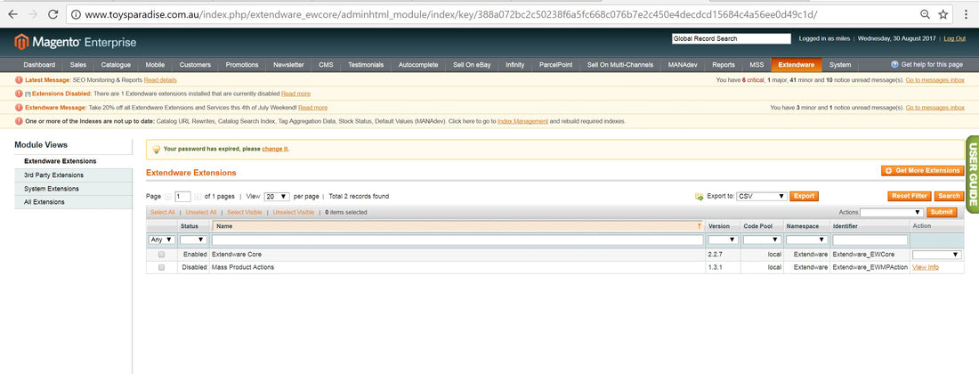This screenshot has width=979, height=374.
Task: Click the page number input field
Action: coord(183,196)
